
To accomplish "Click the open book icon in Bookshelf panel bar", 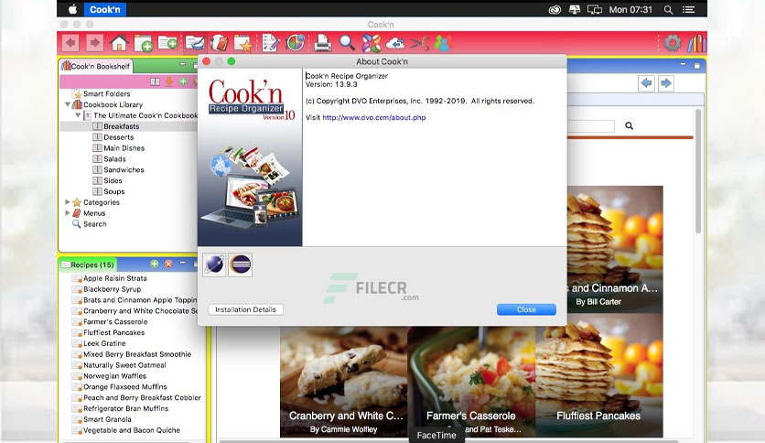I will (156, 81).
